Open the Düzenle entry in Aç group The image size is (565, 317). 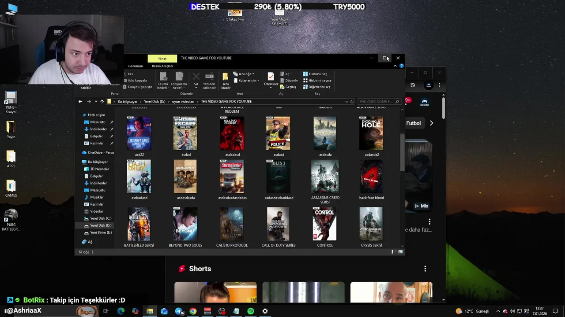click(x=289, y=81)
